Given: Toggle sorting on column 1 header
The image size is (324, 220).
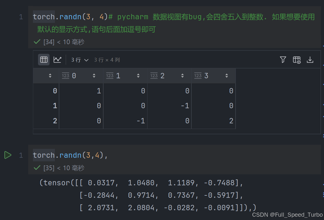Looking at the screenshot, I should (138, 76).
